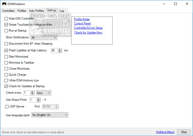
Task: Maximize the DS4Windows window
Action: [x=176, y=4]
